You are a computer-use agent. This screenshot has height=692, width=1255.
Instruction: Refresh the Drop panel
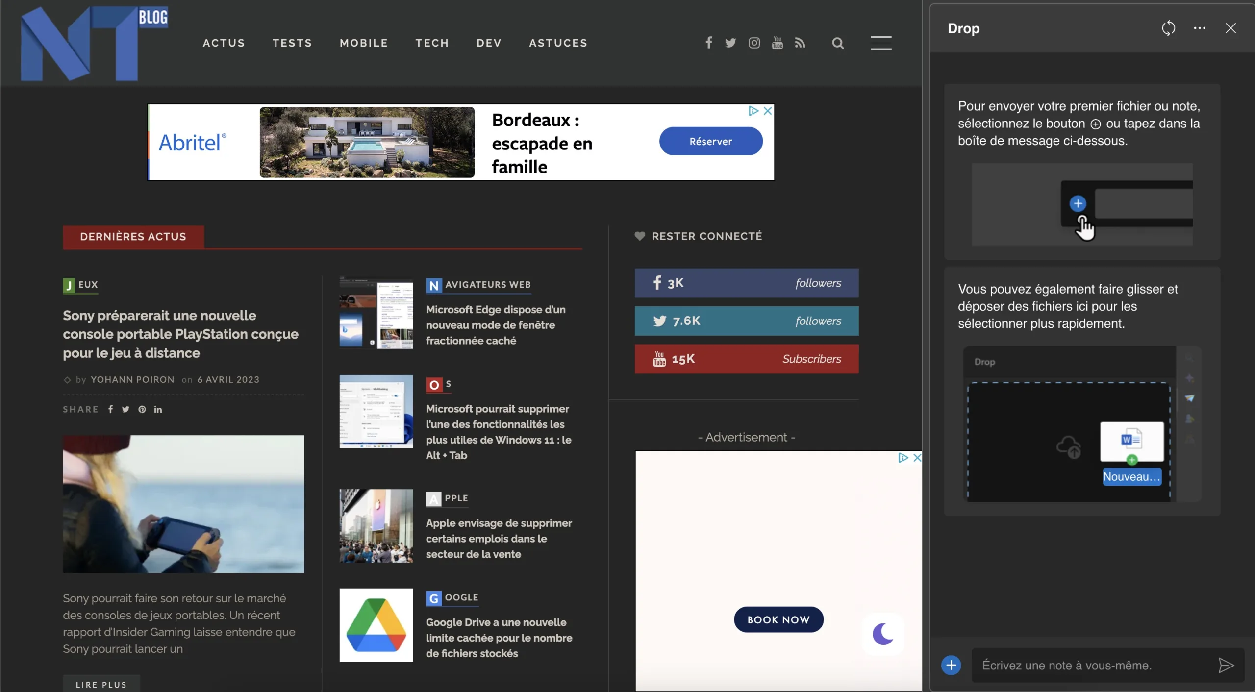click(x=1169, y=28)
